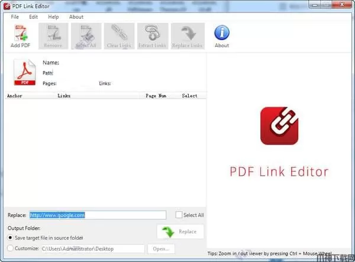This screenshot has width=355, height=262.
Task: Click the Output Folder label
Action: click(24, 228)
